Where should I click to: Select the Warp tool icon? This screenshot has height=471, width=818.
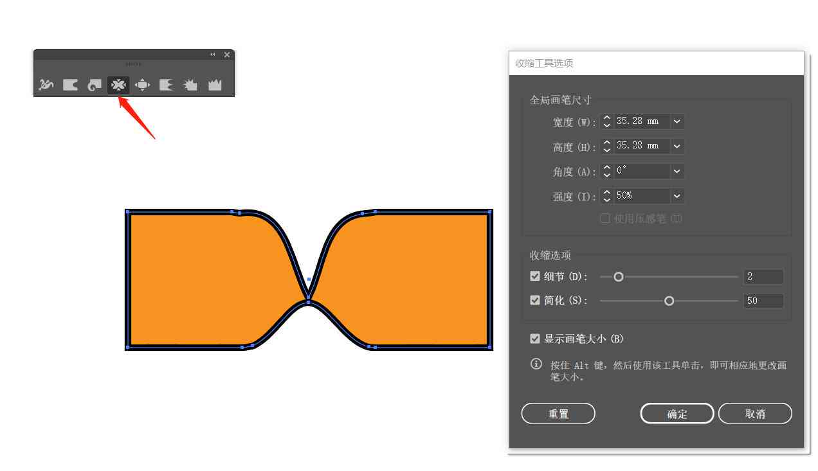(70, 85)
